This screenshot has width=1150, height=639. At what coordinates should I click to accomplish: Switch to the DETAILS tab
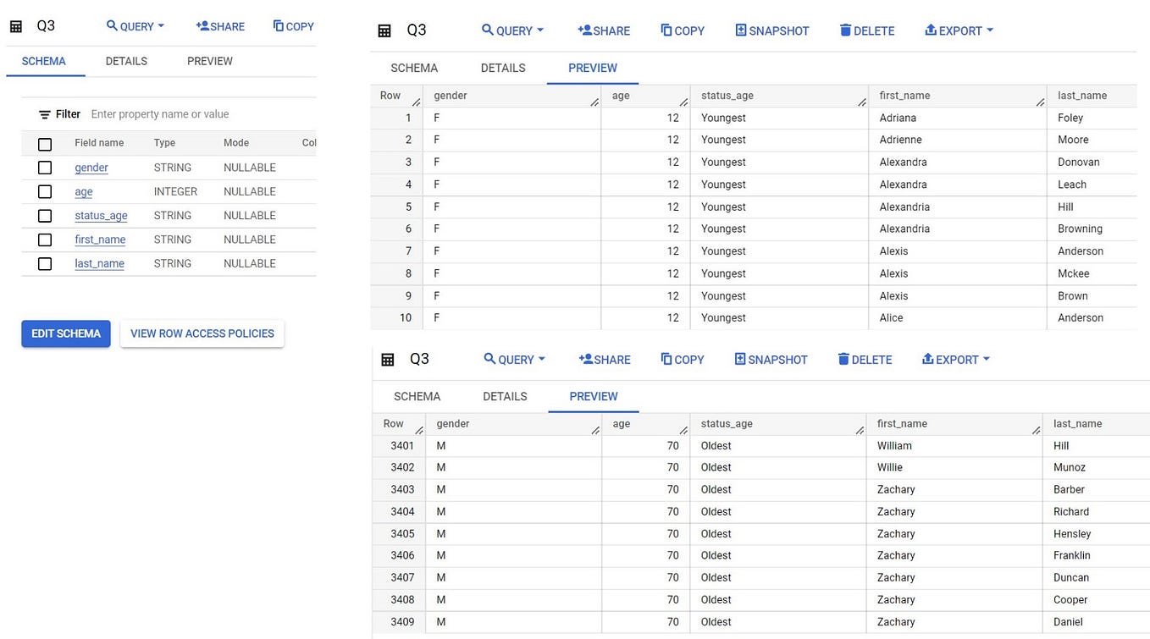tap(126, 61)
